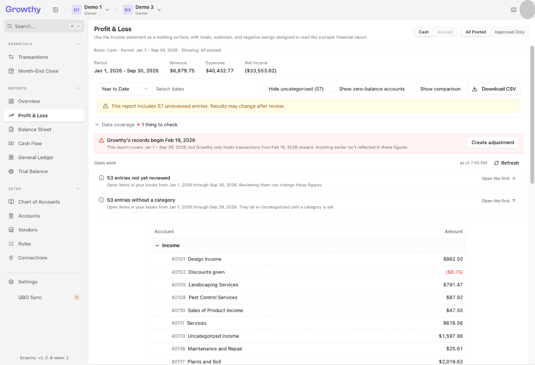Image resolution: width=535 pixels, height=365 pixels.
Task: Go to the Overview report
Action: pyautogui.click(x=44, y=101)
